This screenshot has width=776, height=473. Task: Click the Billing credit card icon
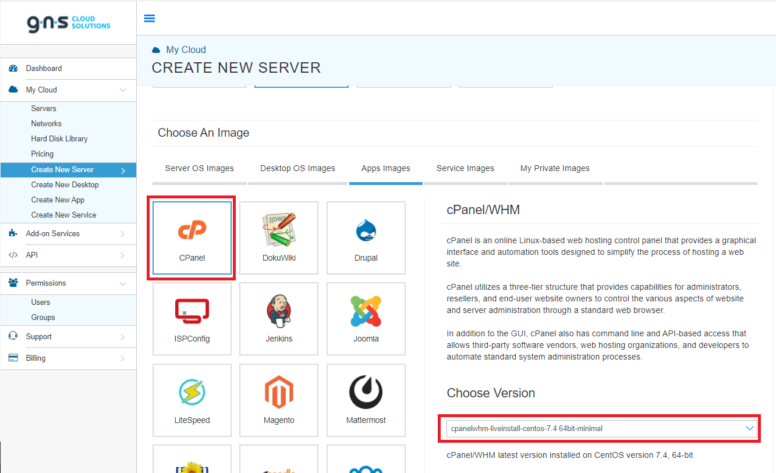(13, 358)
